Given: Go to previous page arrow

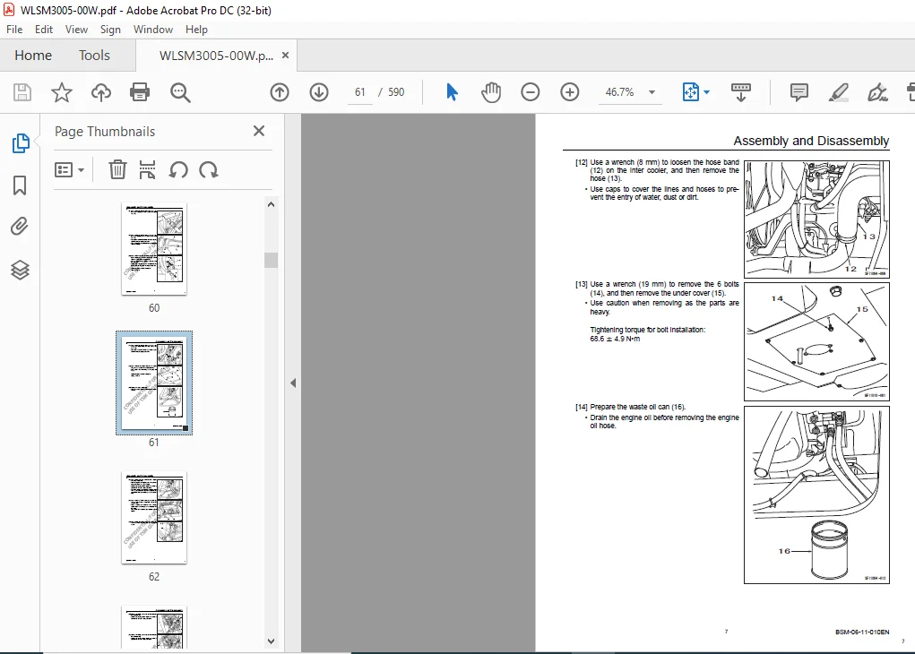Looking at the screenshot, I should pos(280,92).
